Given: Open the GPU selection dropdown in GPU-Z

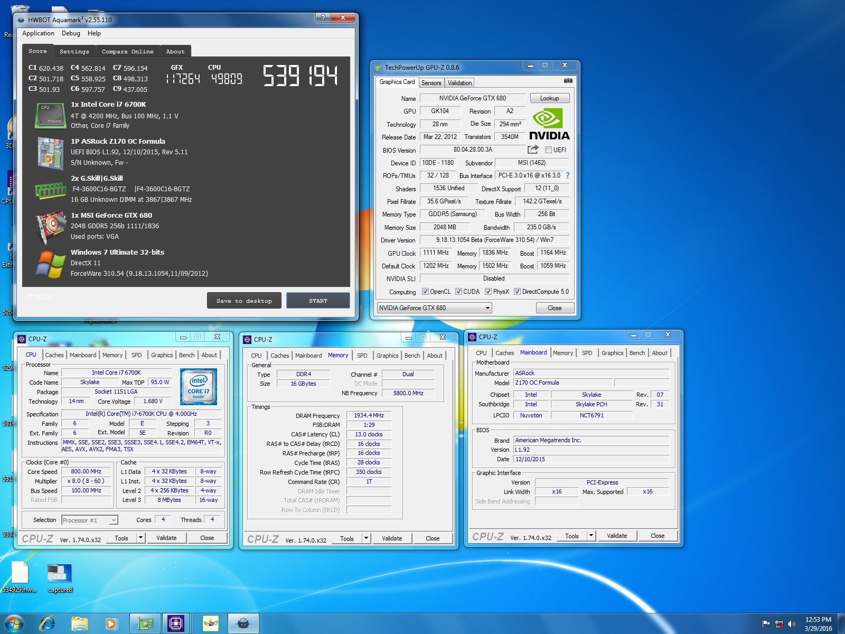Looking at the screenshot, I should click(x=434, y=308).
